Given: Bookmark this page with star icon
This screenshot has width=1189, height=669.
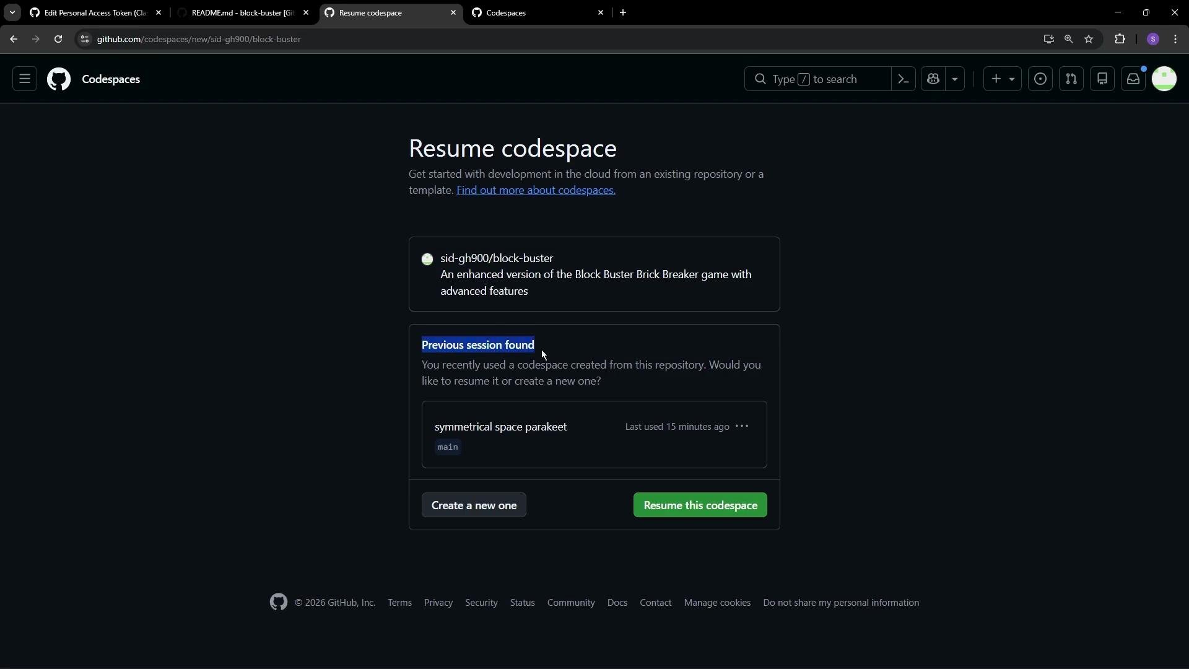Looking at the screenshot, I should [x=1089, y=39].
